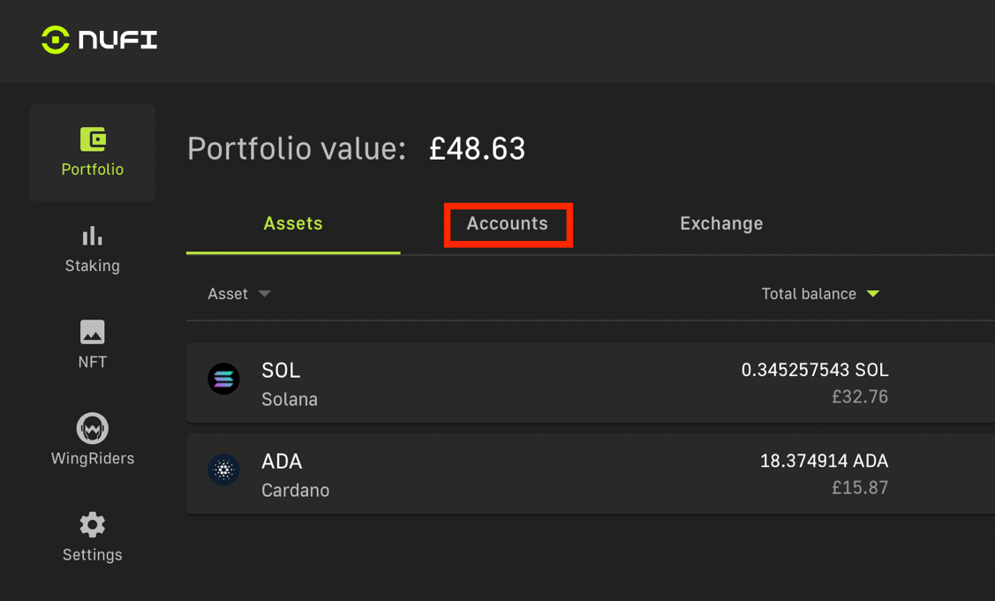Select the SOL asset name
Viewport: 995px width, 601px height.
[281, 371]
